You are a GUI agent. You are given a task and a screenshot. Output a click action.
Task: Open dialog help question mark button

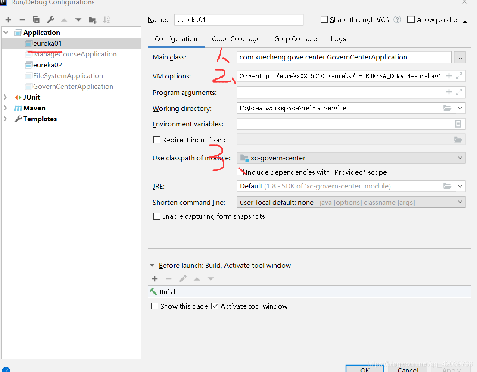(6, 369)
